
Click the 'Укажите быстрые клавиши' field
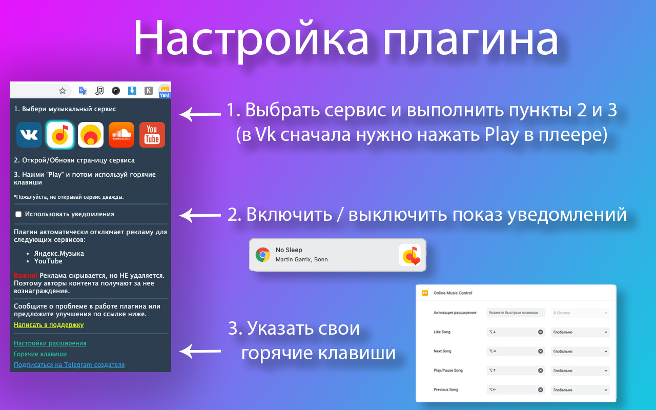pyautogui.click(x=516, y=313)
